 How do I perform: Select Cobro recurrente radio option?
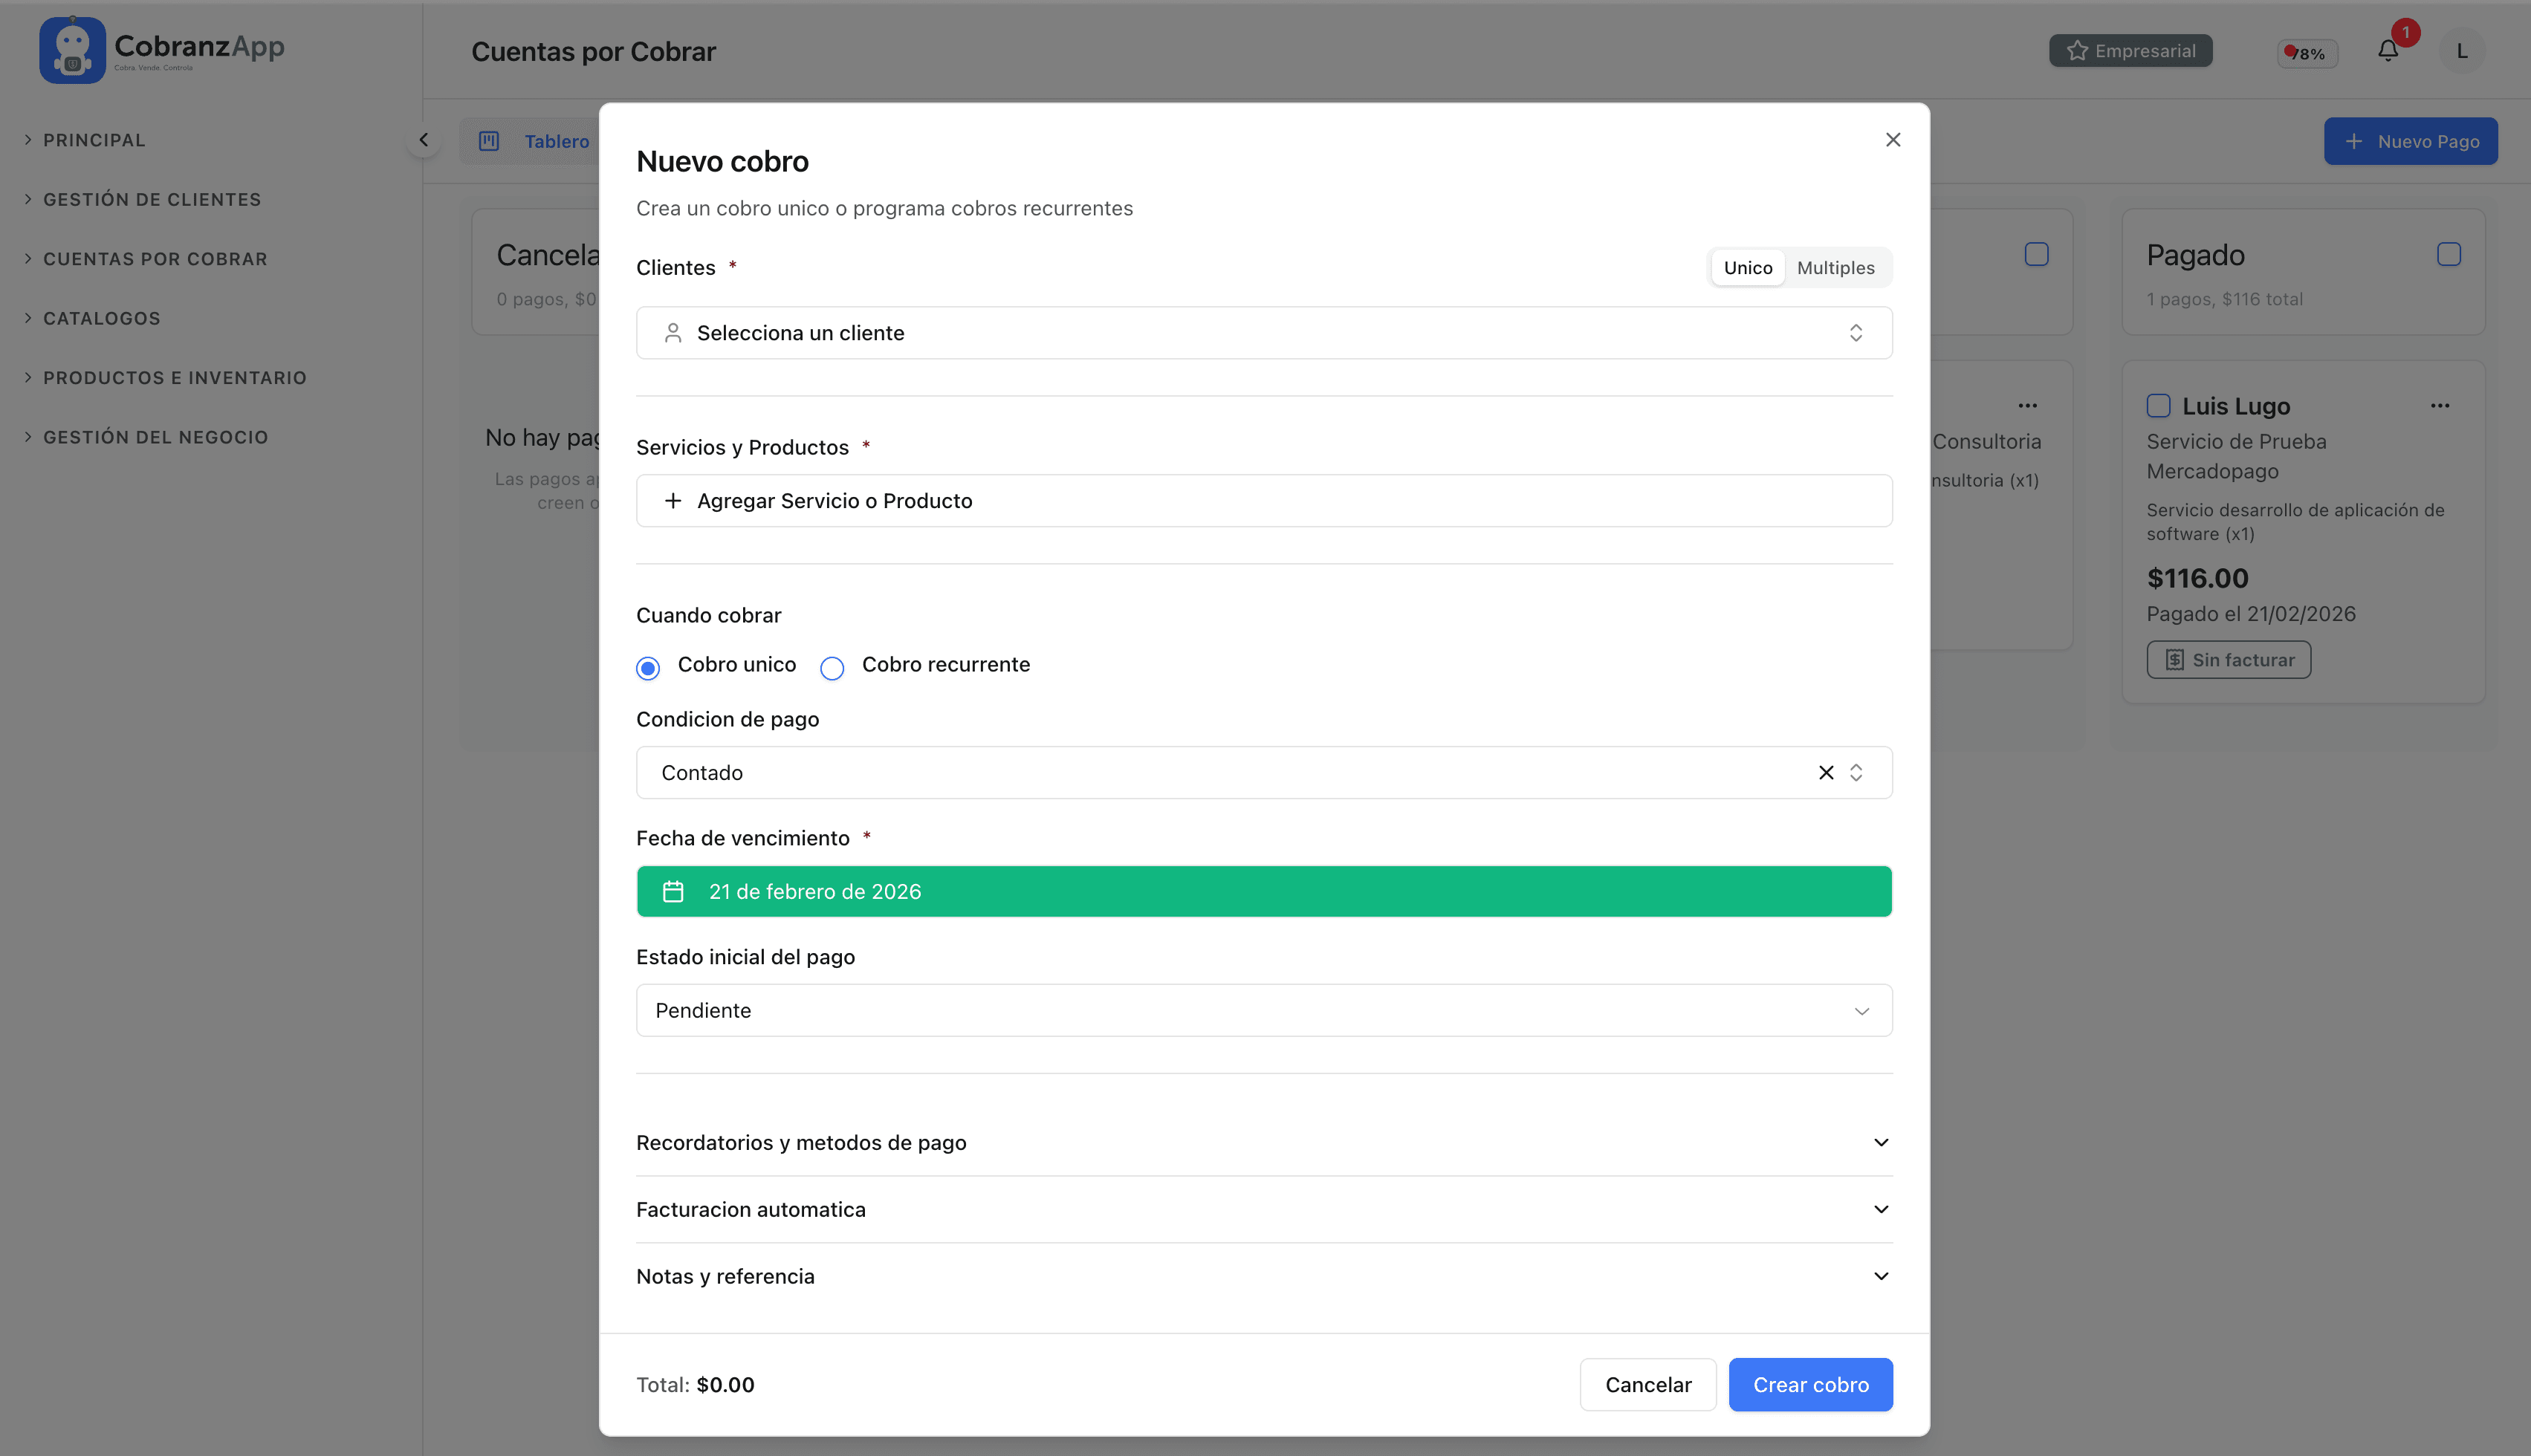click(x=832, y=668)
